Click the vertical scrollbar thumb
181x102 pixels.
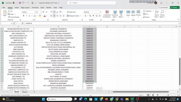coord(180,72)
